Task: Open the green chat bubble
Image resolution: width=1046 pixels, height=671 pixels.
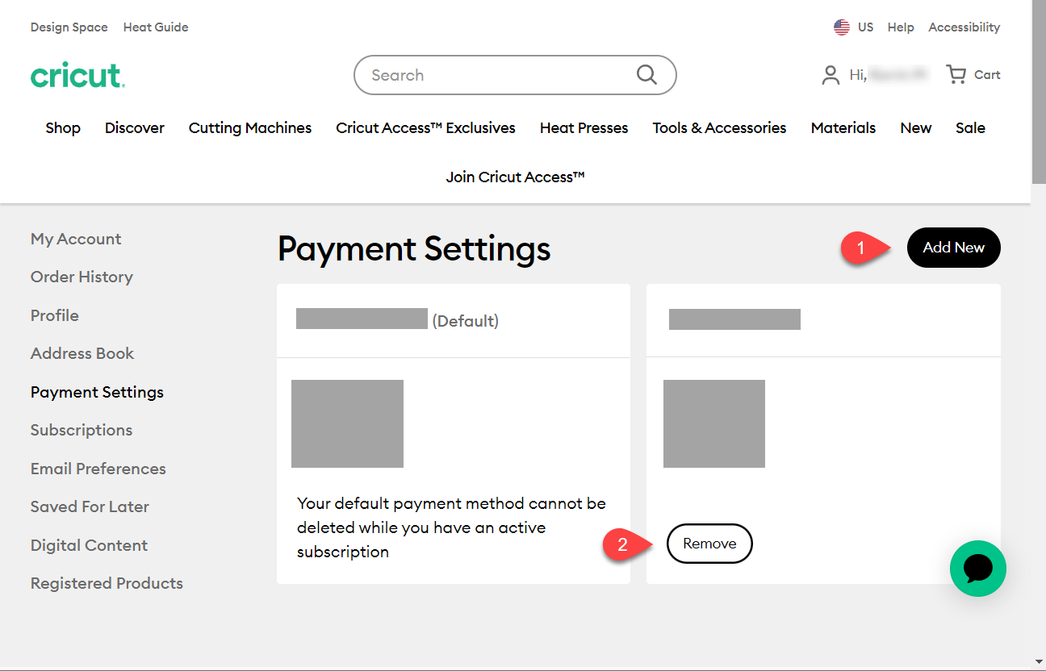Action: point(977,569)
